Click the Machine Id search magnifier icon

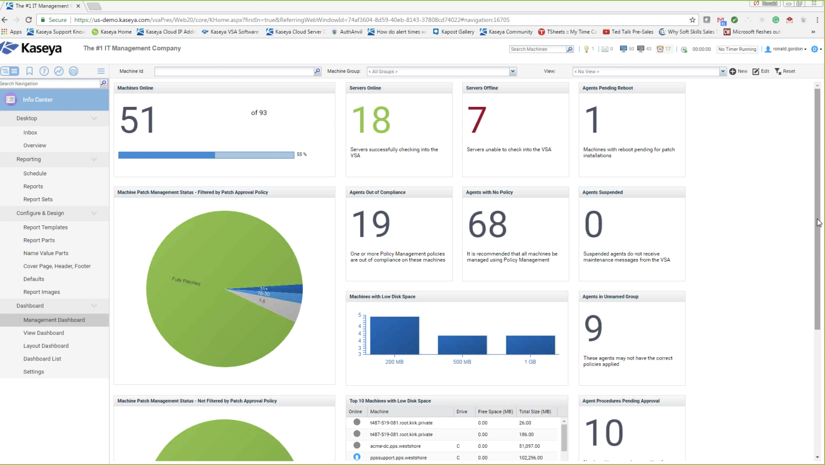click(x=317, y=71)
